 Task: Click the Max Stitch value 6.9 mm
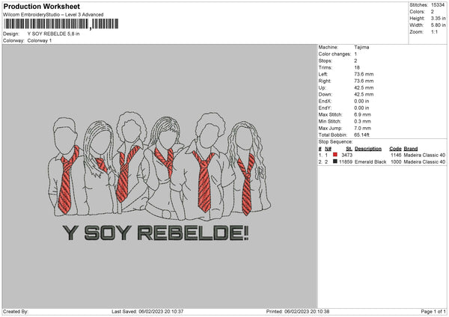click(362, 114)
